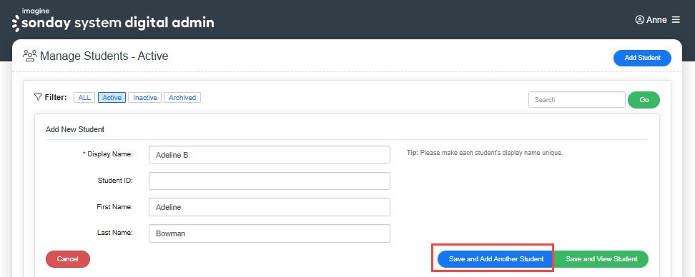Viewport: 695px width, 277px height.
Task: Click the First Name field containing Adeline
Action: 270,207
